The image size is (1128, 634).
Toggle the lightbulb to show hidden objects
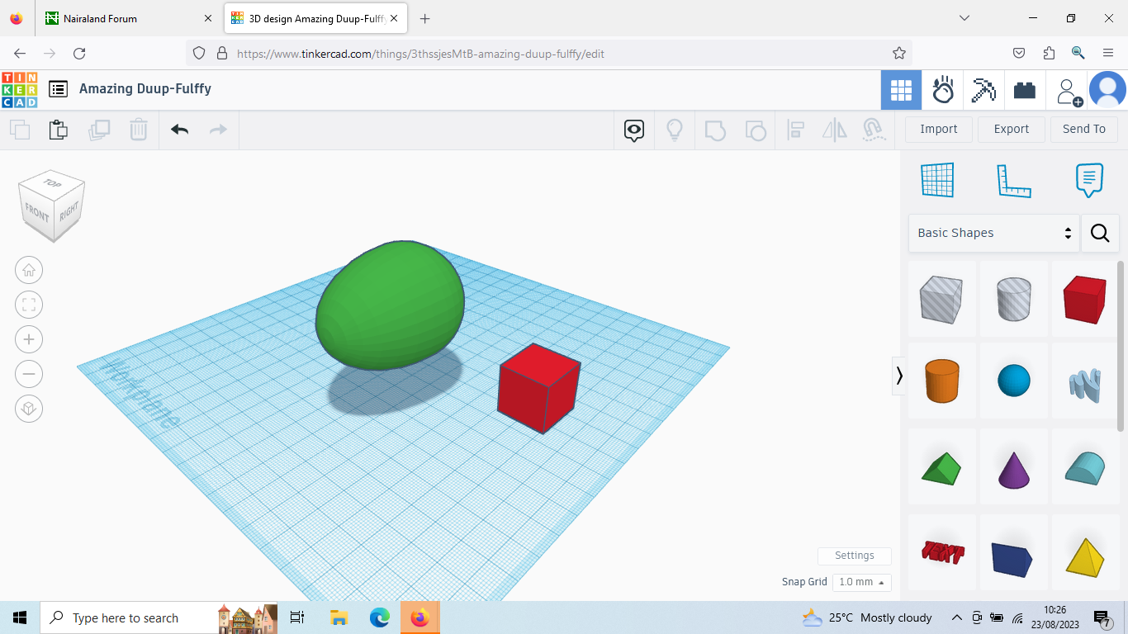coord(675,130)
